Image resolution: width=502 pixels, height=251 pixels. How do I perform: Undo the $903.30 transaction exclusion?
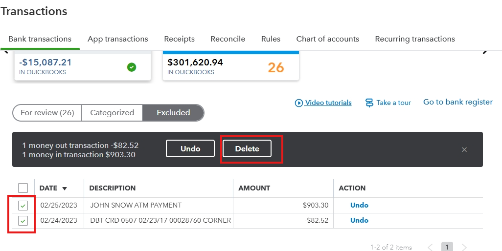pyautogui.click(x=359, y=206)
